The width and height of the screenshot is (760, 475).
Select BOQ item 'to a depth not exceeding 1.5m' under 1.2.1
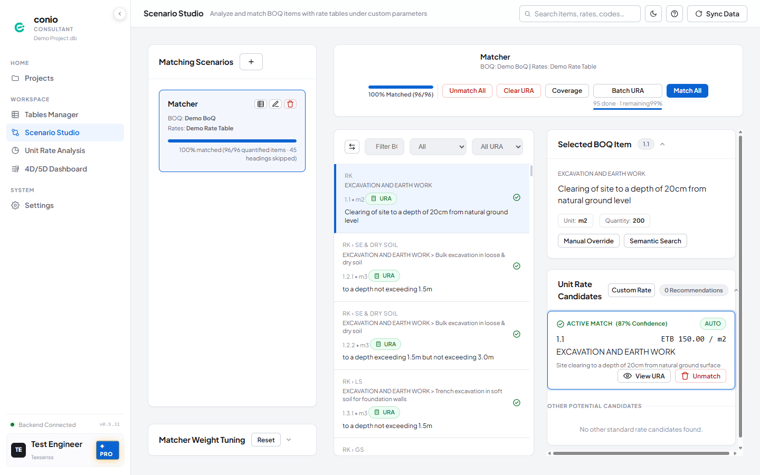(387, 289)
